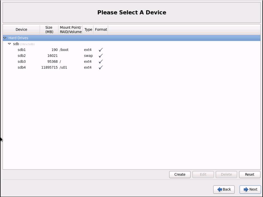Click the Back button arrow icon

[220, 189]
